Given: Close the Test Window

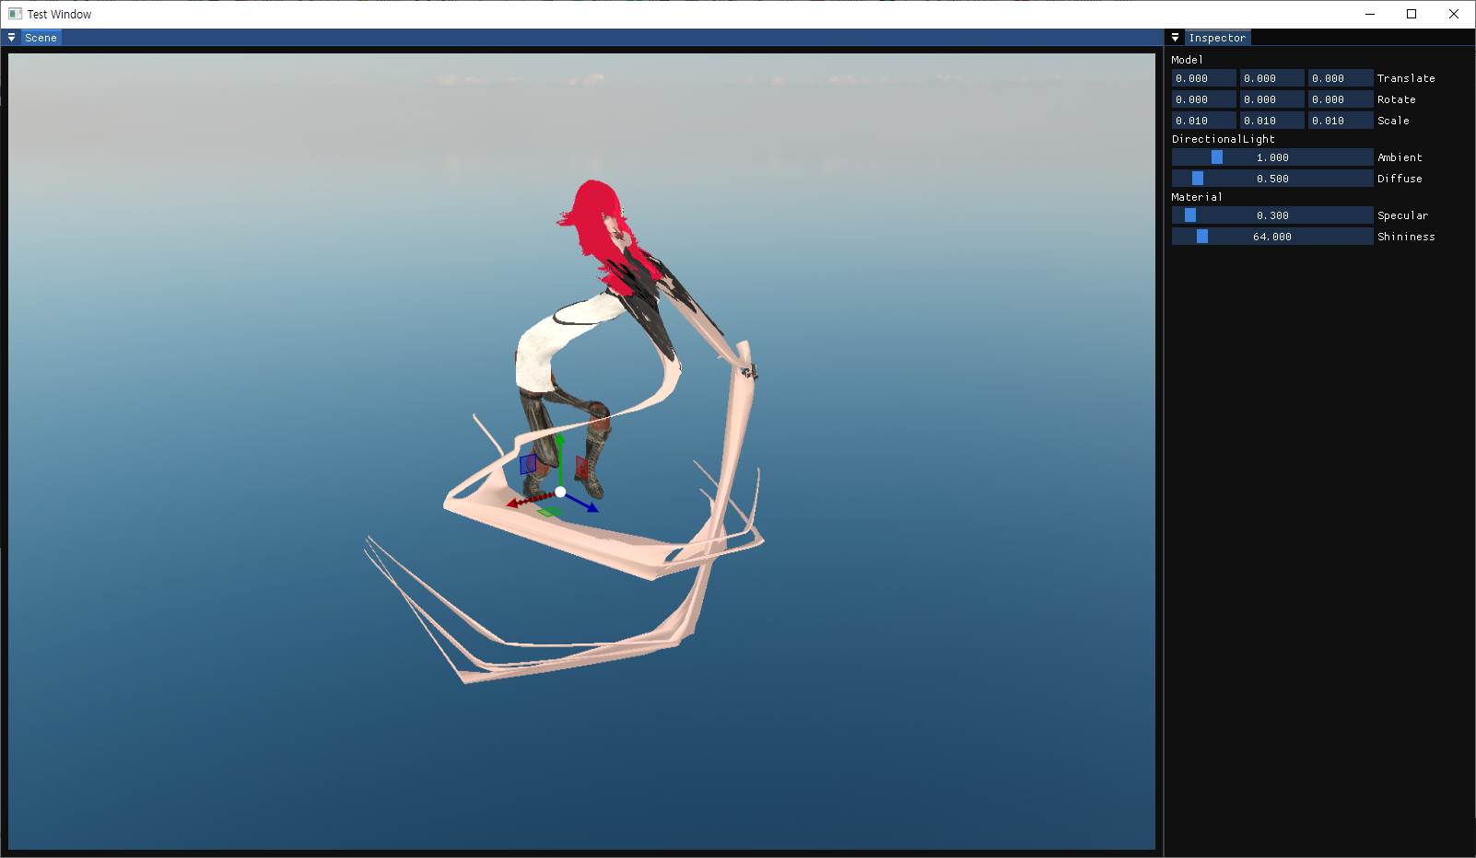Looking at the screenshot, I should point(1454,14).
